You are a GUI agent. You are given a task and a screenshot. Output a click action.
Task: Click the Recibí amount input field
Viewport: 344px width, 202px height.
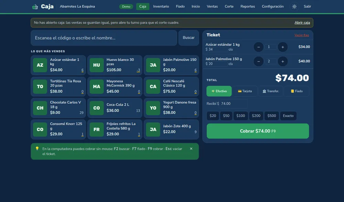pos(233,103)
